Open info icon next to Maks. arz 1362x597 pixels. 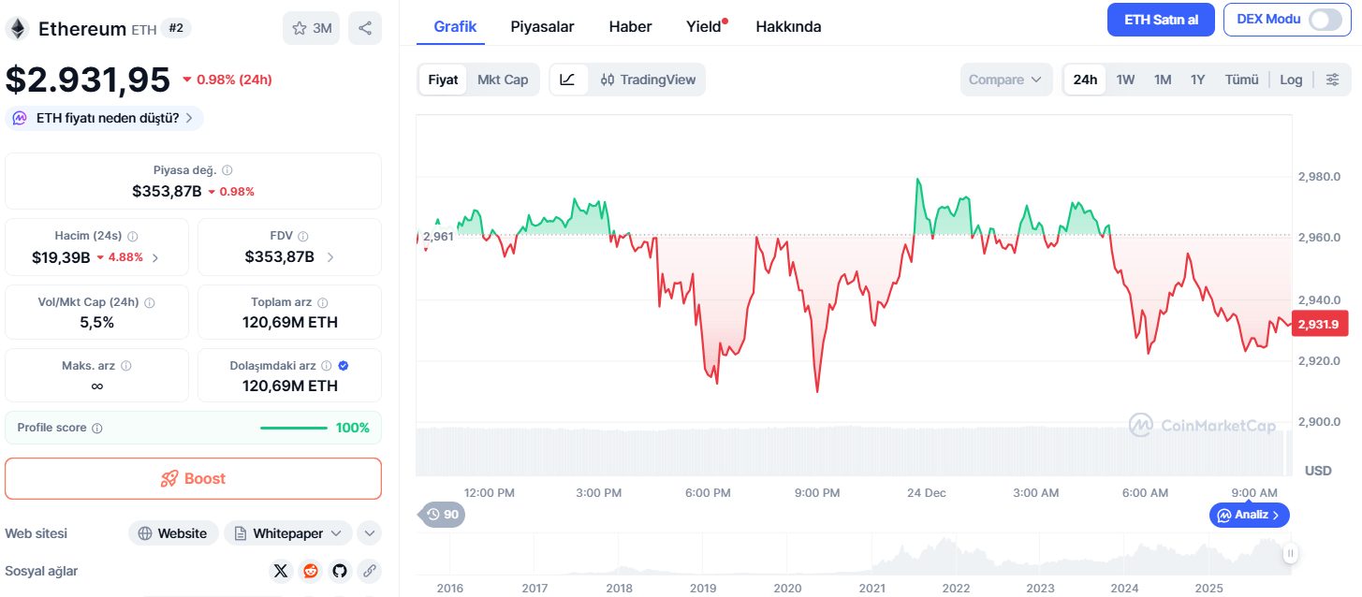pos(126,366)
